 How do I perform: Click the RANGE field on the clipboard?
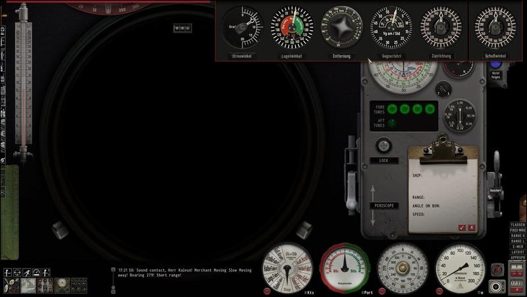(x=443, y=197)
